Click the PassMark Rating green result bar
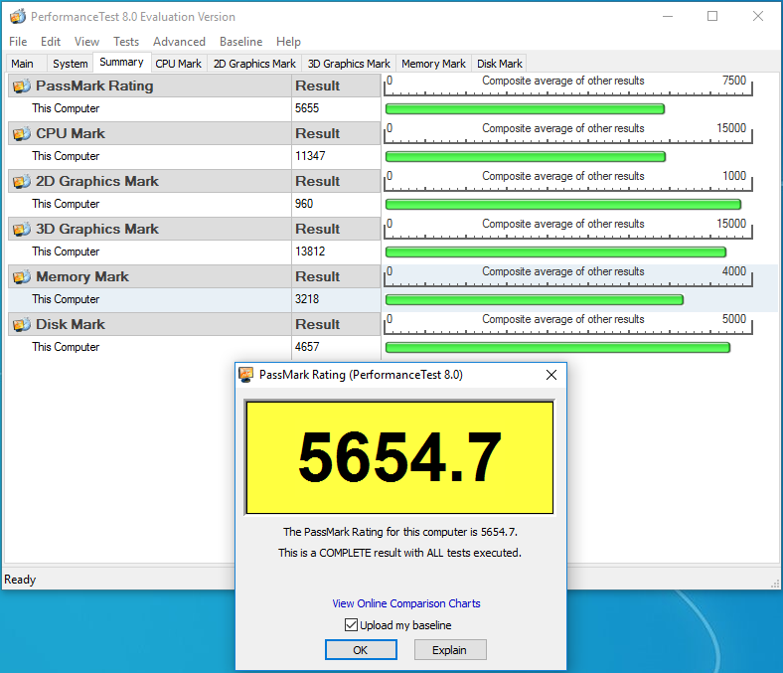This screenshot has width=783, height=673. click(x=525, y=109)
